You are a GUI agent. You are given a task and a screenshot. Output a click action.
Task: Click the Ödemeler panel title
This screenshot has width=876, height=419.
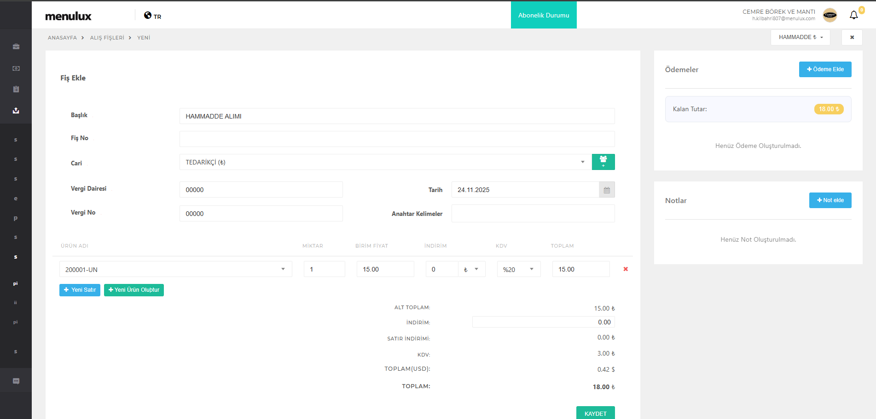[x=682, y=69]
